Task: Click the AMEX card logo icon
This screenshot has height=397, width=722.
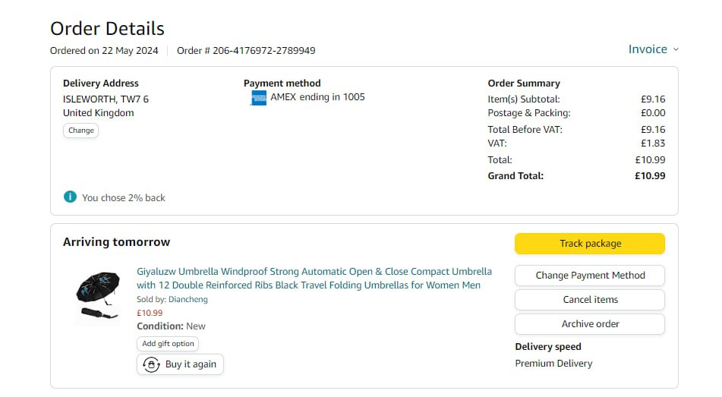Action: click(258, 98)
